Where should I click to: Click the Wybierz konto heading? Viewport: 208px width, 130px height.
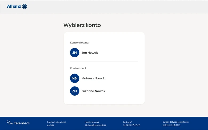82,25
